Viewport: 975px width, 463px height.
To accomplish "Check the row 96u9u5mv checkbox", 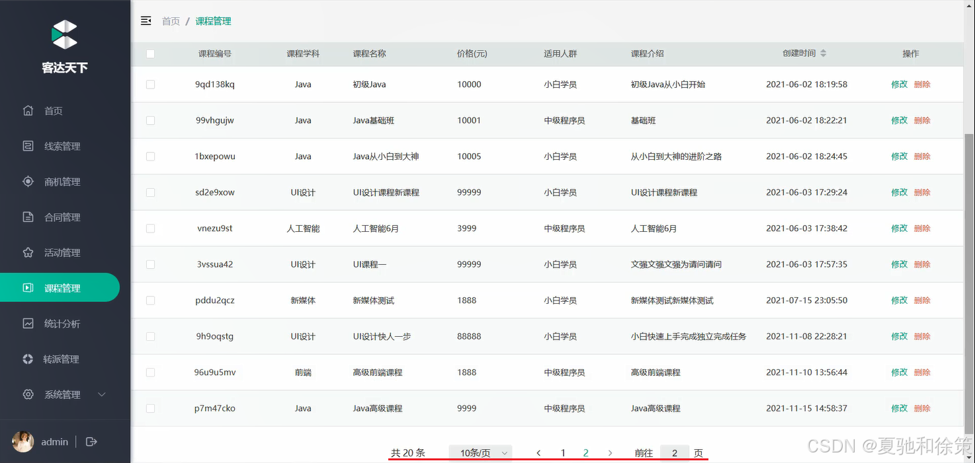I will click(x=150, y=373).
